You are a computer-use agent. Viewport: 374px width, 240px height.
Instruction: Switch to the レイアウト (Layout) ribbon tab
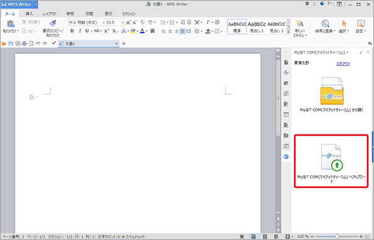(50, 14)
